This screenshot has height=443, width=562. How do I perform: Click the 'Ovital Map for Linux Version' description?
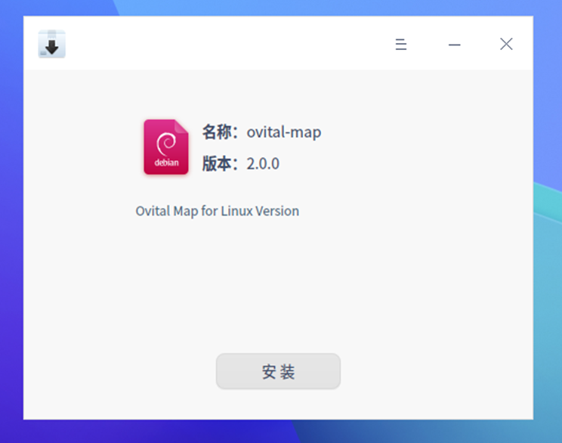217,211
